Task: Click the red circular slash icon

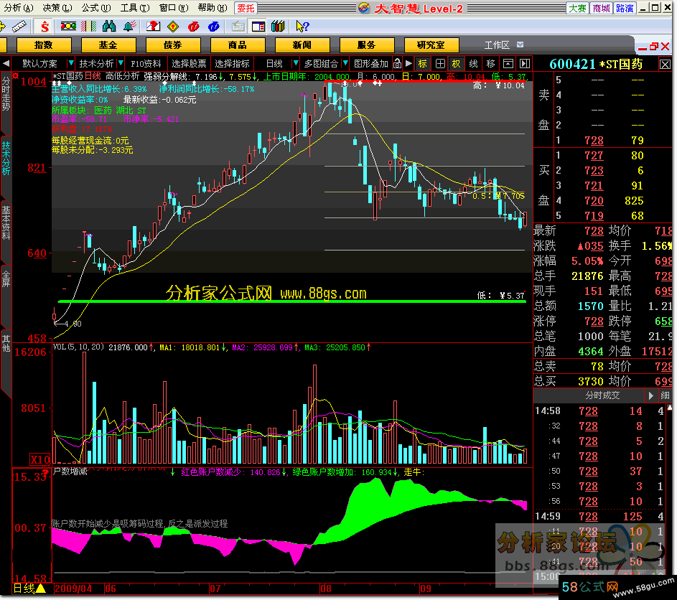Action: coord(193,27)
